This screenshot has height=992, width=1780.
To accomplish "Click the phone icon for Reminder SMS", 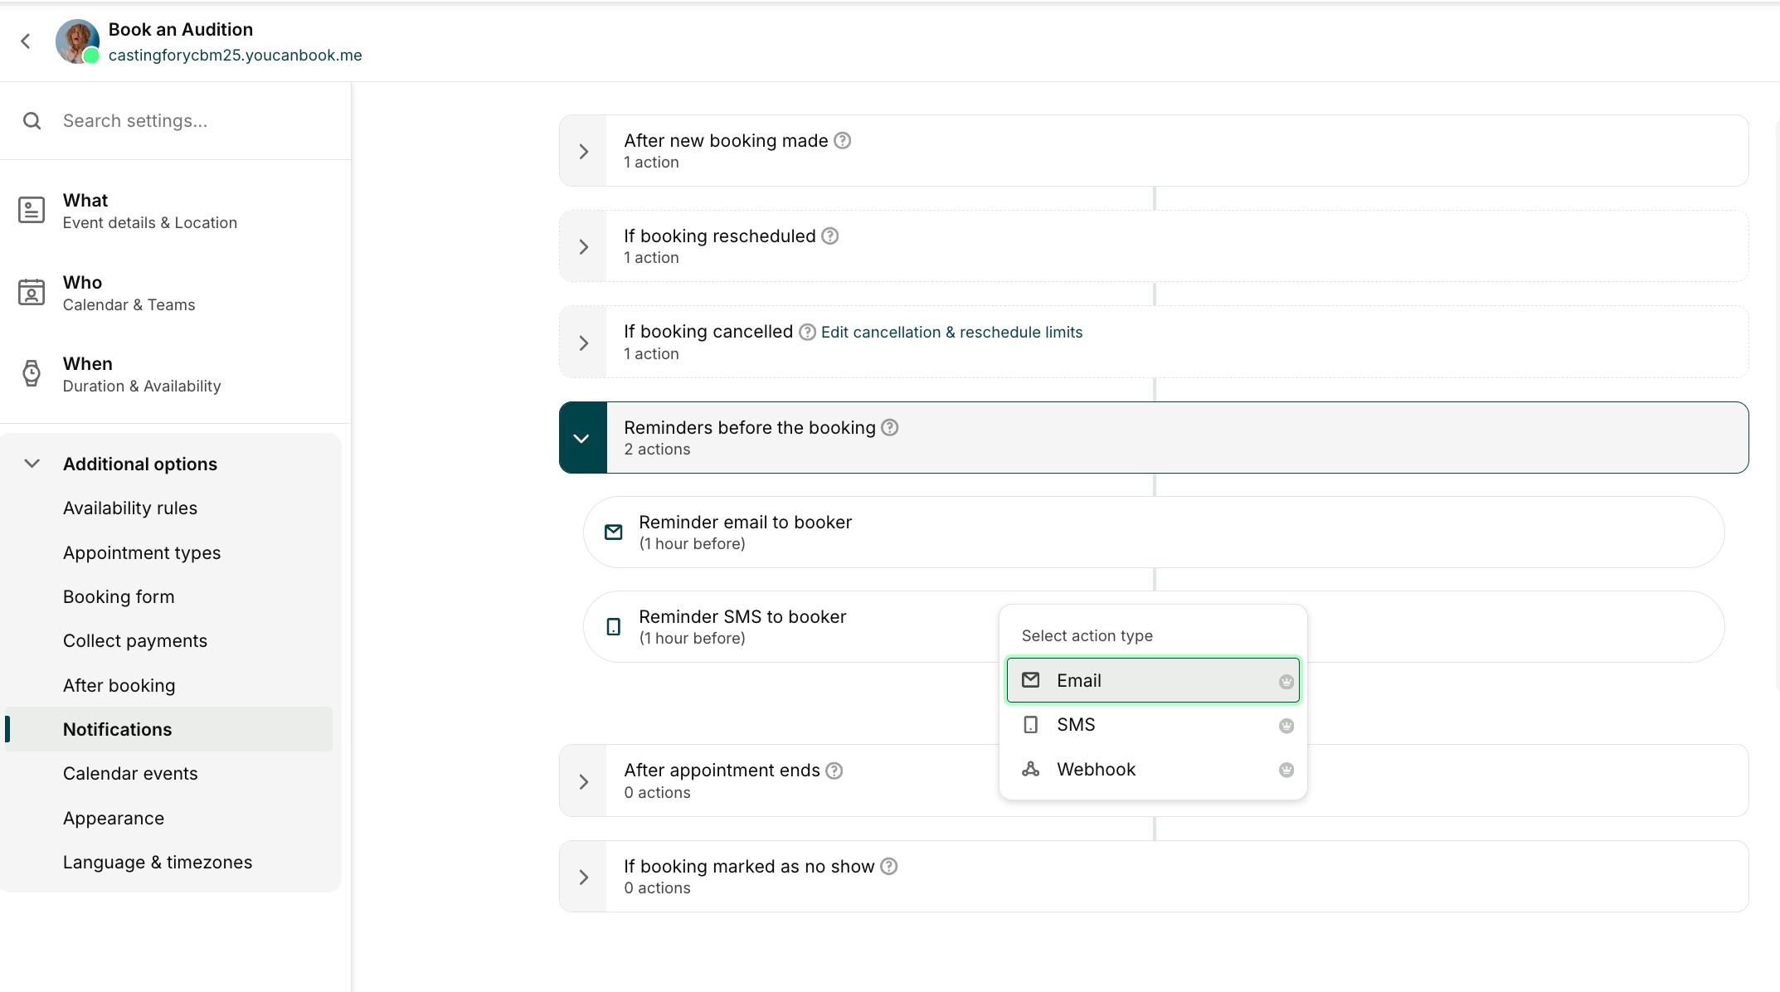I will (x=614, y=627).
